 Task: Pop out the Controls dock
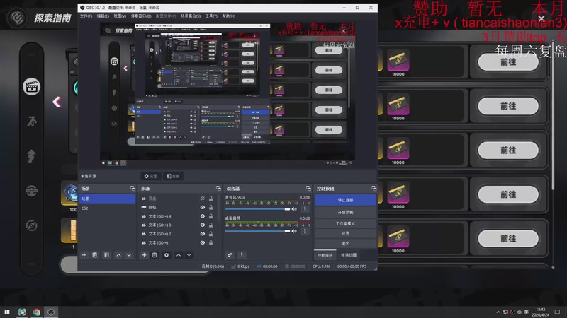tap(374, 188)
